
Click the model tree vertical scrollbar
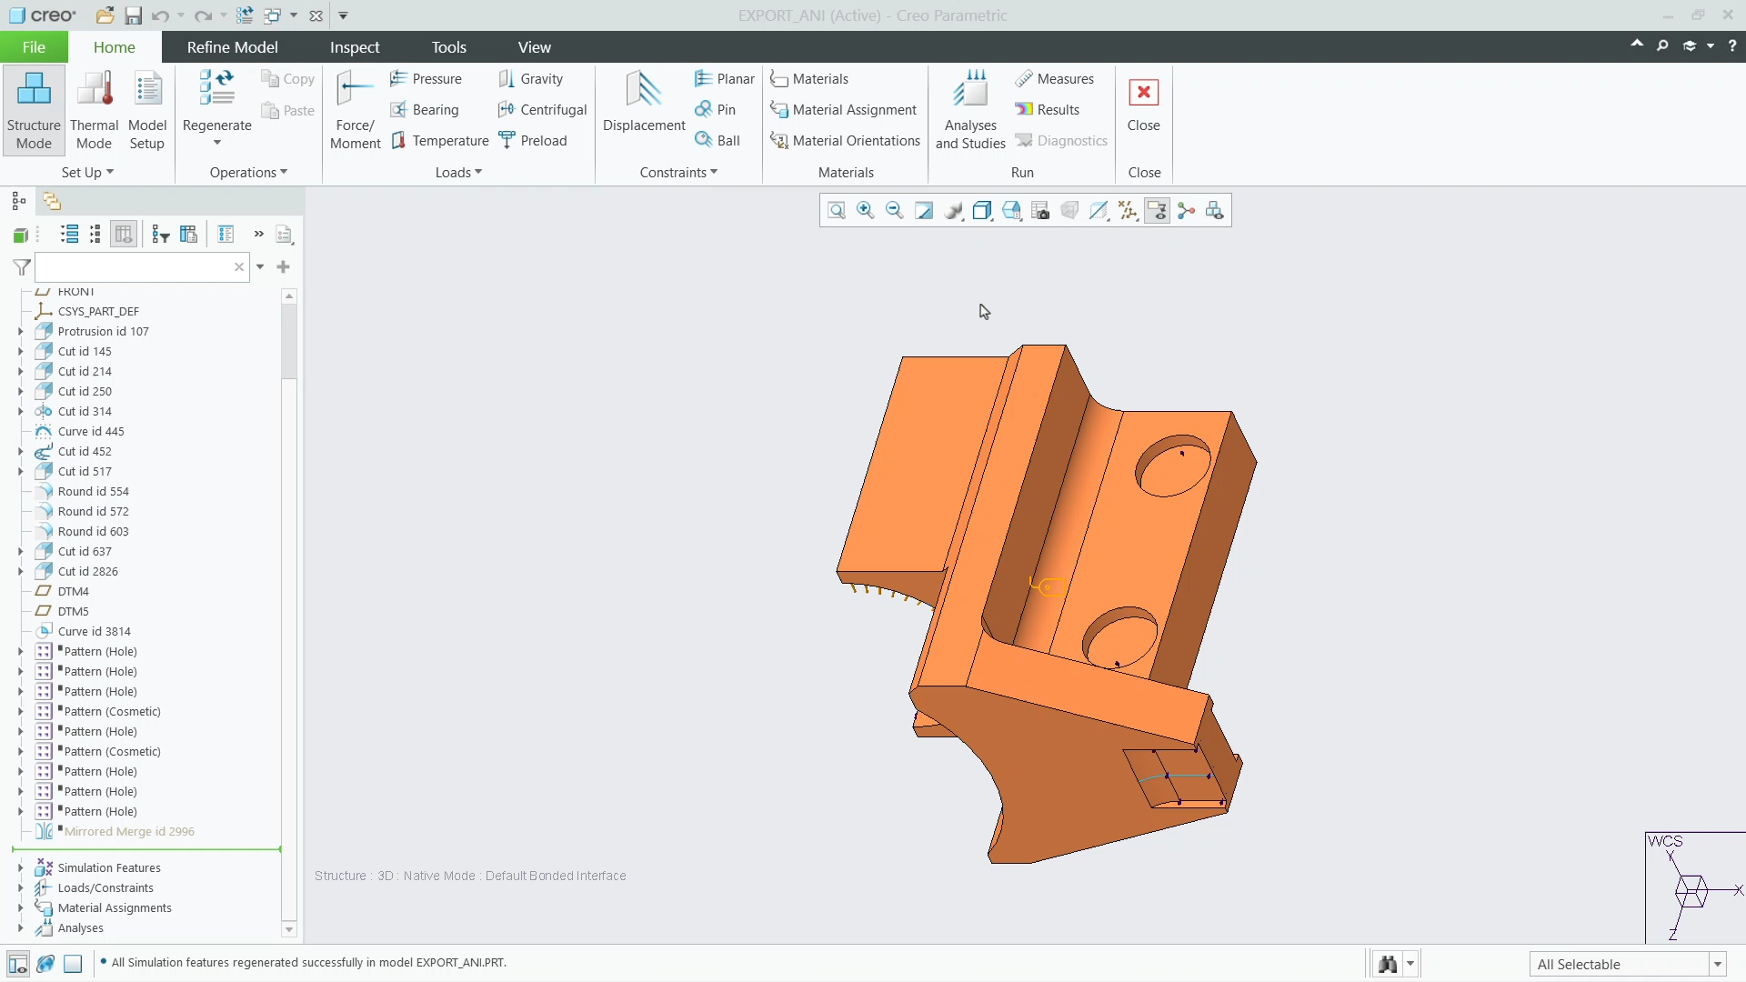click(289, 615)
